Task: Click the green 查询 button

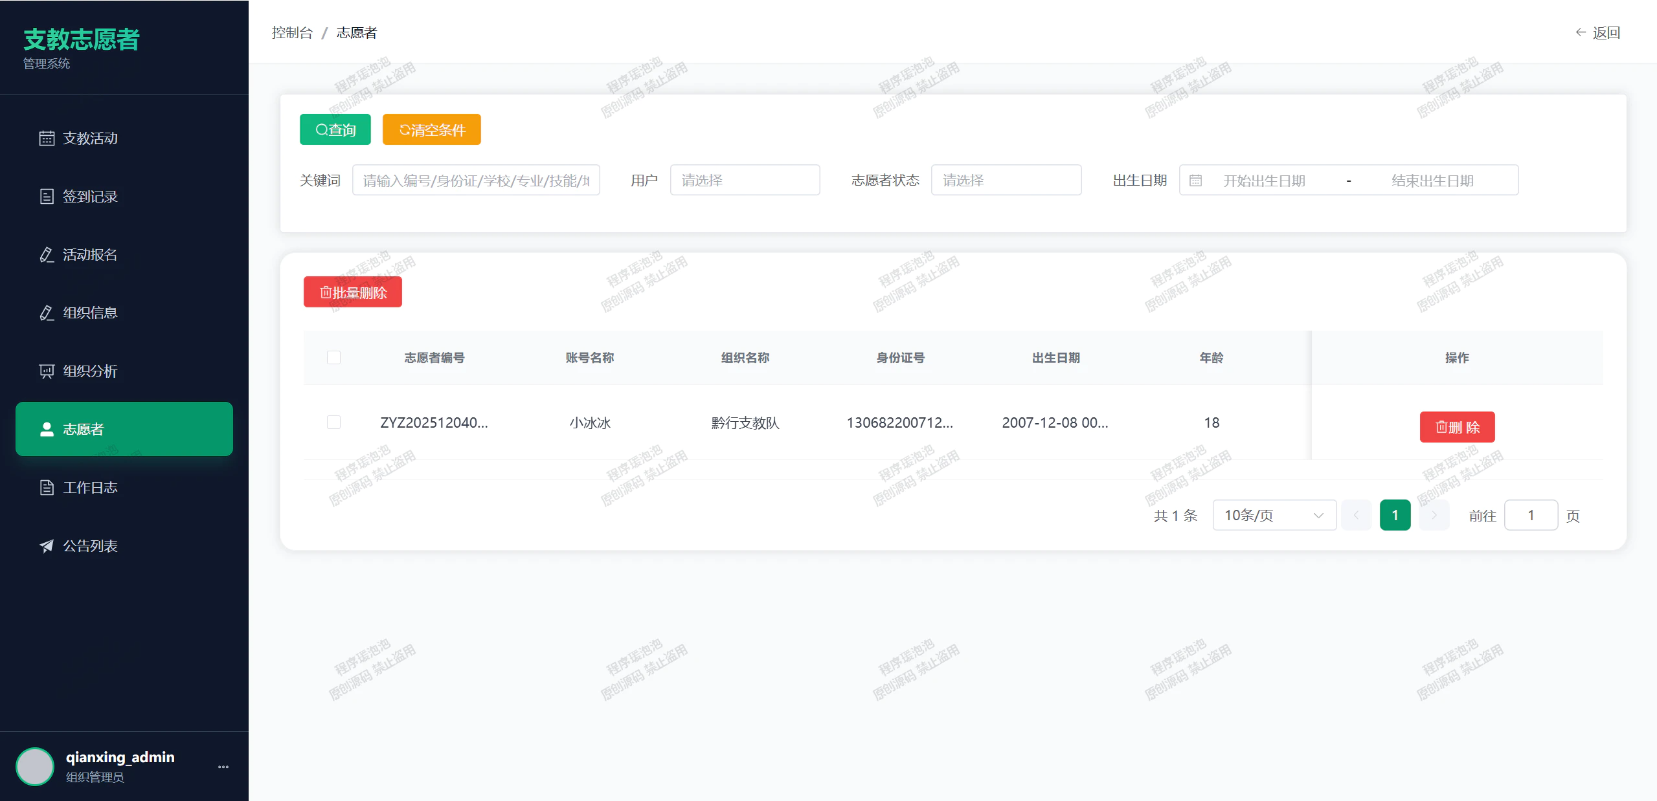Action: coord(335,129)
